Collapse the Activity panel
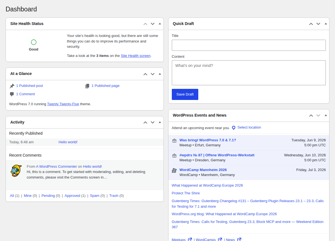The height and width of the screenshot is (241, 335). pos(160,122)
